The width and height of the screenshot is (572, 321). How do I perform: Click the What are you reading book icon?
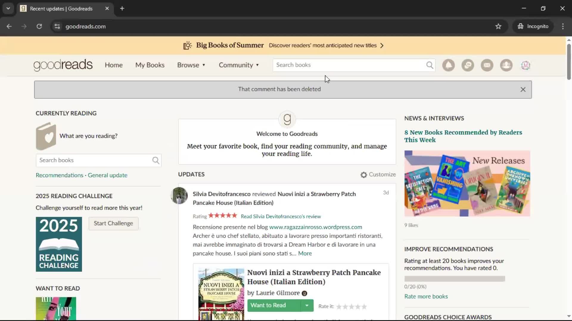[46, 136]
